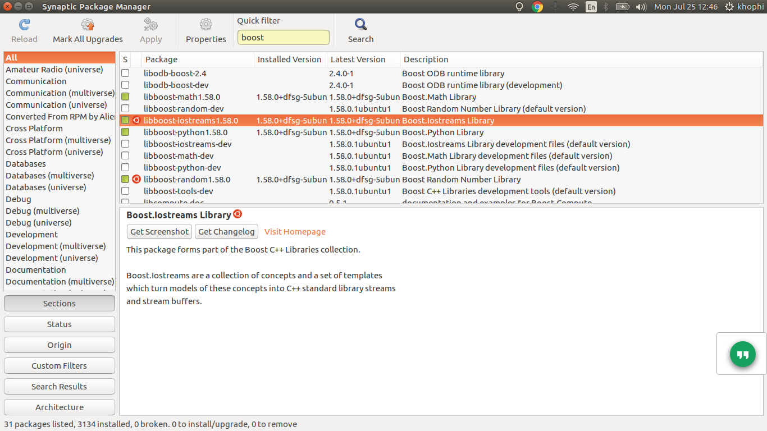
Task: Toggle status checkbox for libodb-boost-2.4
Action: [125, 74]
